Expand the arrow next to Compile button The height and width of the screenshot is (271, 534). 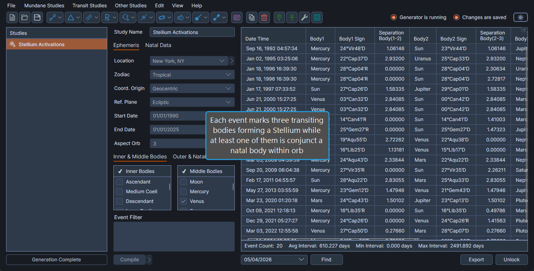click(x=149, y=260)
